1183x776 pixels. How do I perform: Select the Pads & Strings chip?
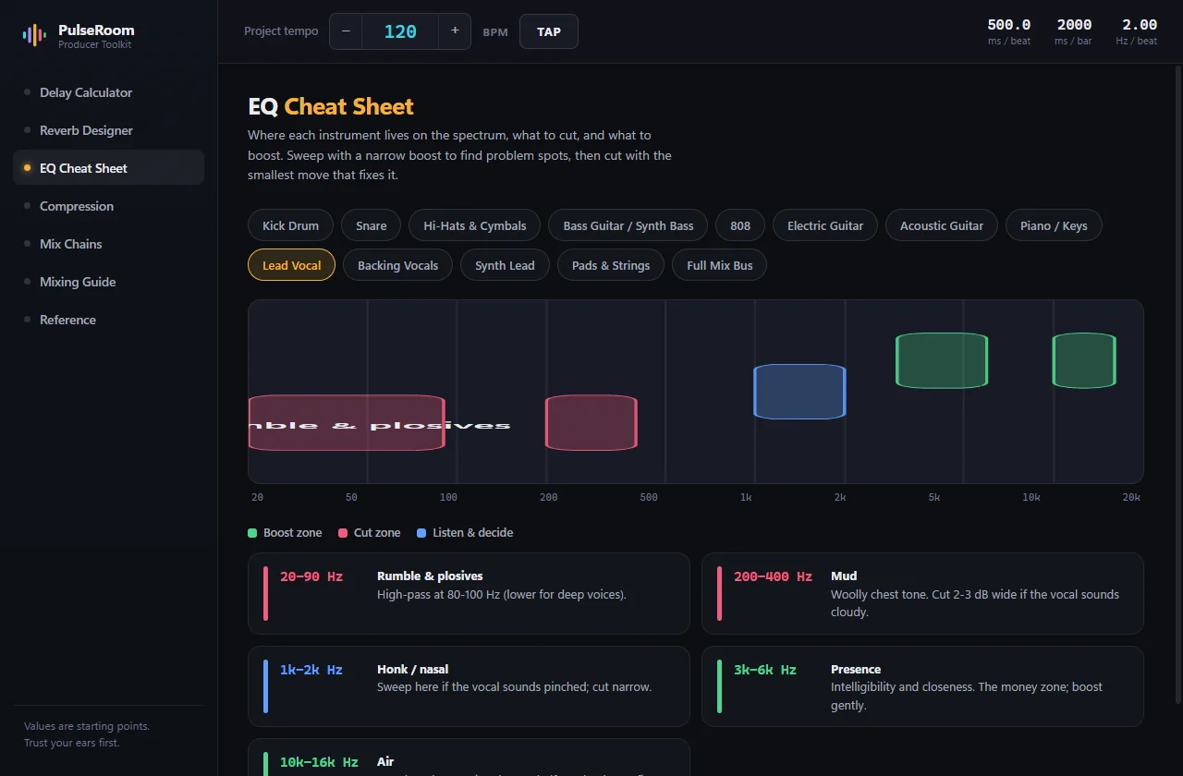pyautogui.click(x=611, y=265)
